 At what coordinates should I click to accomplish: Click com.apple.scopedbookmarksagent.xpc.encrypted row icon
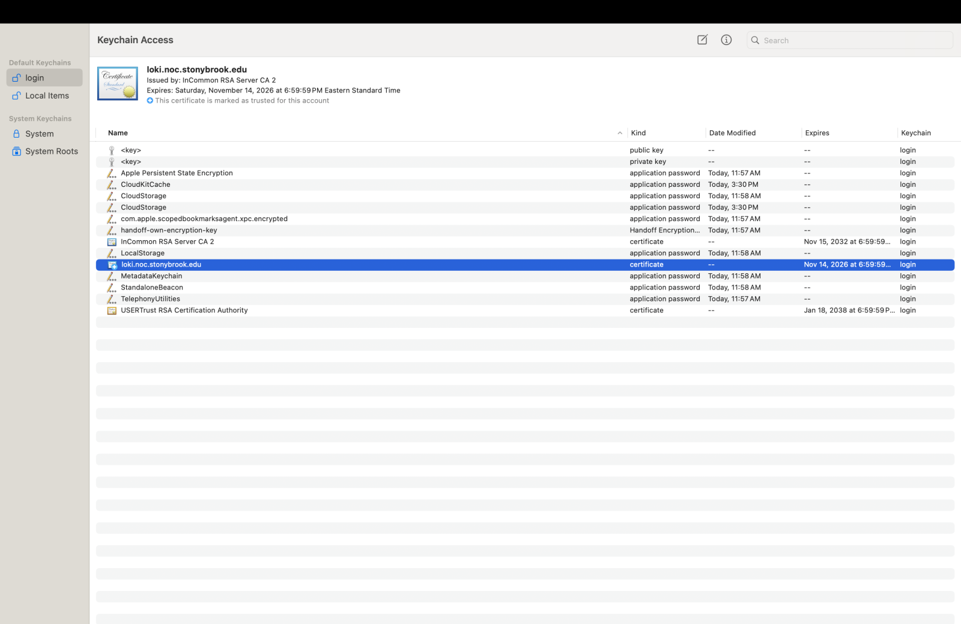(112, 219)
